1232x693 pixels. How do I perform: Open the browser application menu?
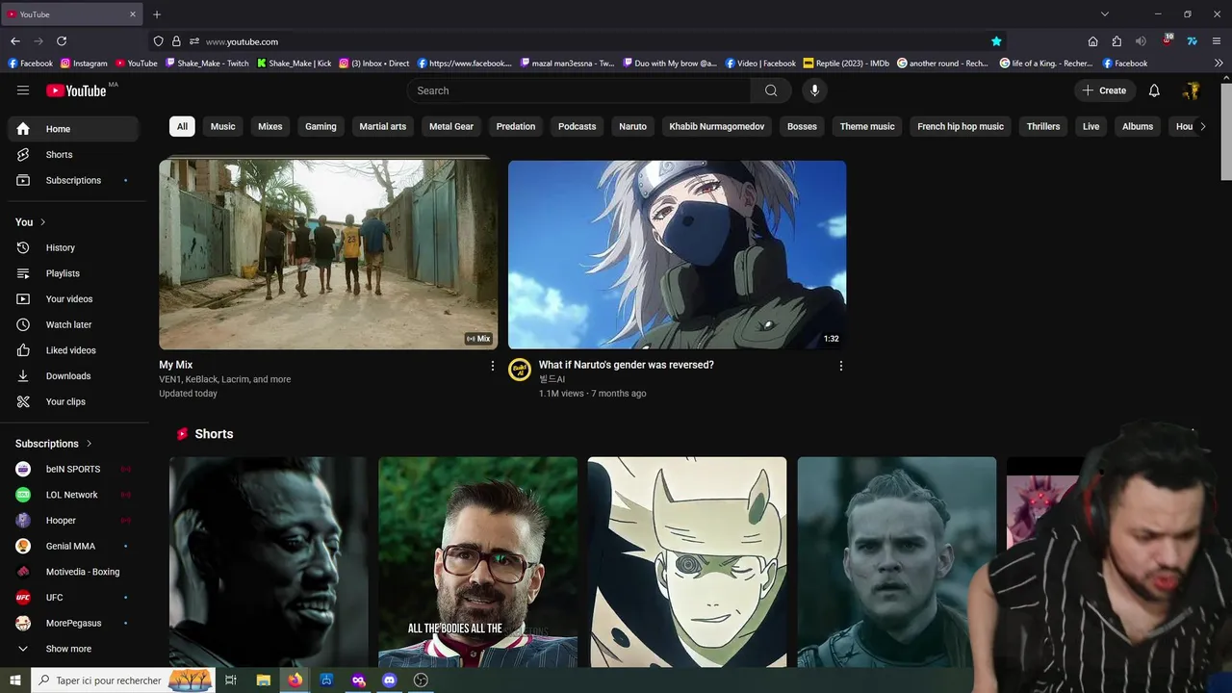1217,41
